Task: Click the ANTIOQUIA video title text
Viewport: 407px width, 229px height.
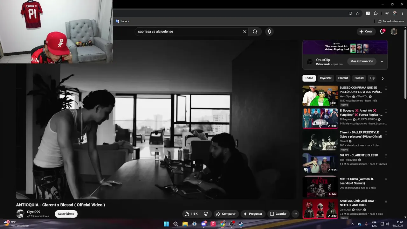Action: (x=60, y=205)
